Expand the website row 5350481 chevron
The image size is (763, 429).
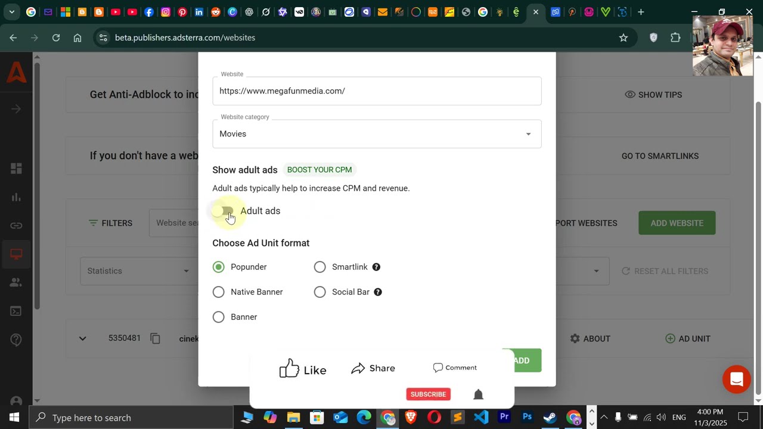pyautogui.click(x=83, y=338)
